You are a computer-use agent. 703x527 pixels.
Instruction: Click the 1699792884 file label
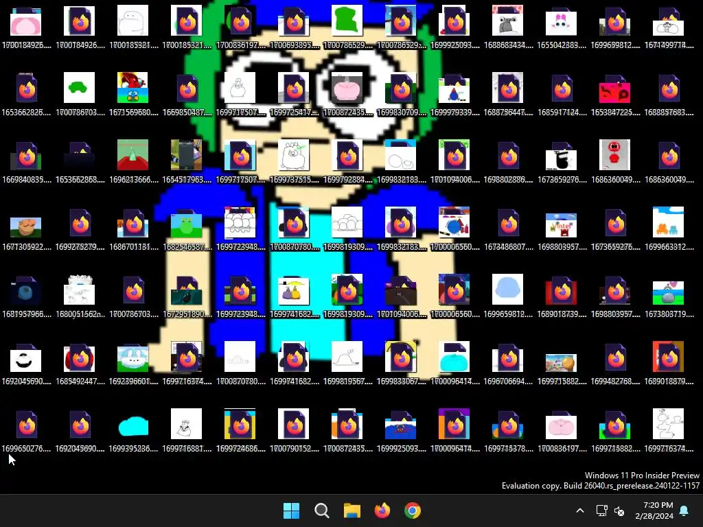(x=348, y=180)
